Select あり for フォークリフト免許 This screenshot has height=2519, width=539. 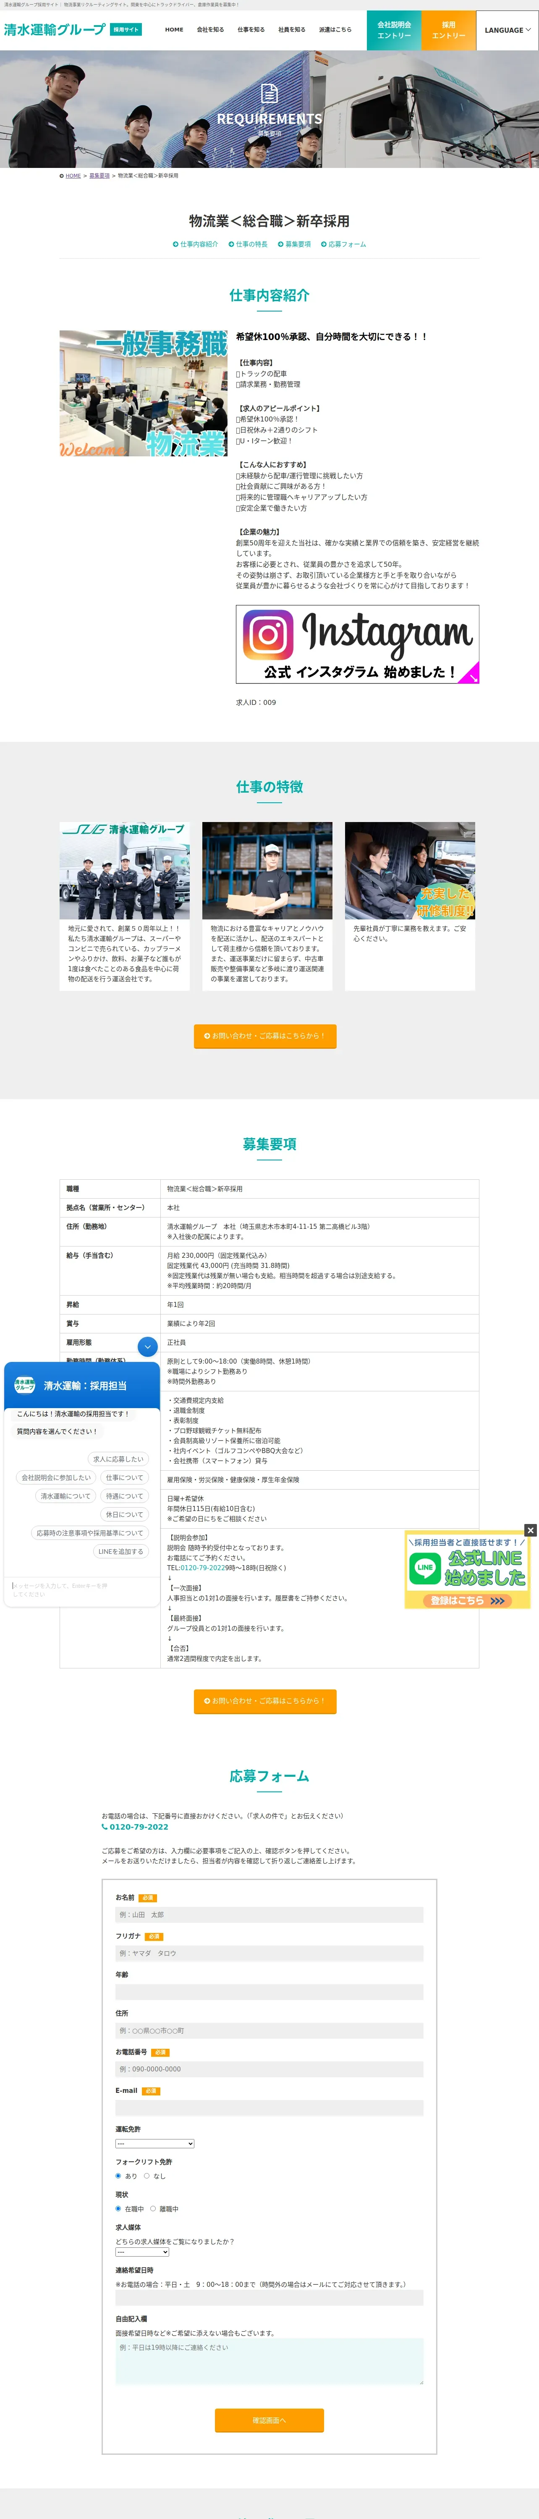click(x=118, y=2176)
